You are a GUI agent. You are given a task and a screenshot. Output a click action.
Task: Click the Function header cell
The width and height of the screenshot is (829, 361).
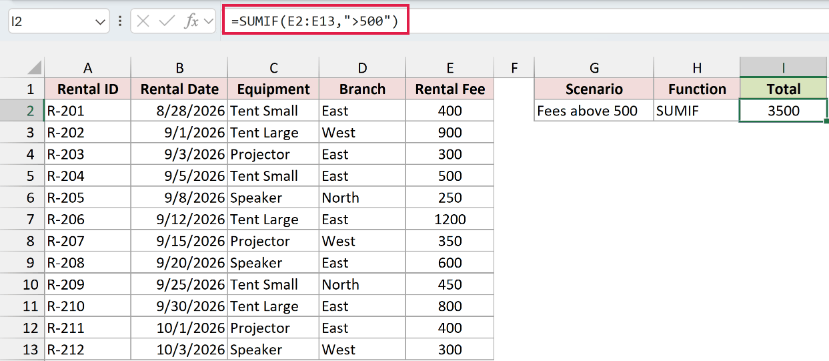click(697, 89)
